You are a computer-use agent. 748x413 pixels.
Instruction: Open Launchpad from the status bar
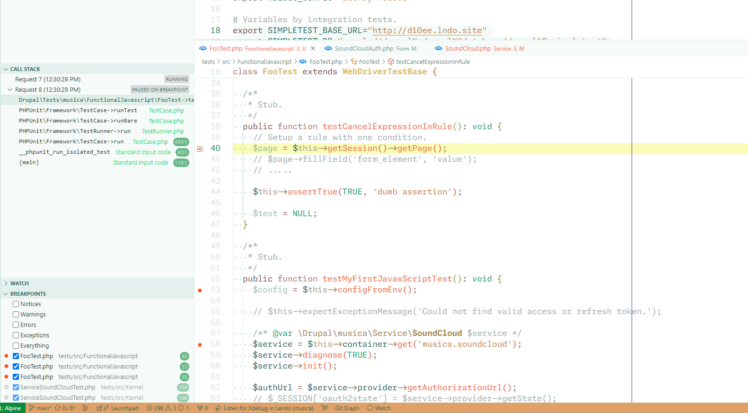[117, 408]
